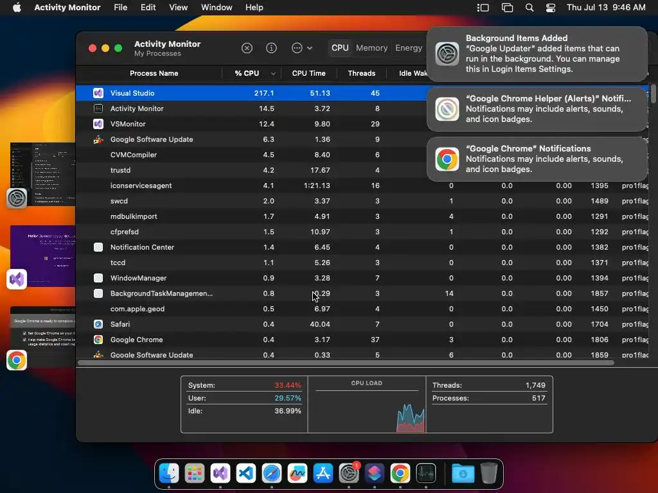Click the Safari process icon in list
This screenshot has height=493, width=658.
tap(98, 324)
